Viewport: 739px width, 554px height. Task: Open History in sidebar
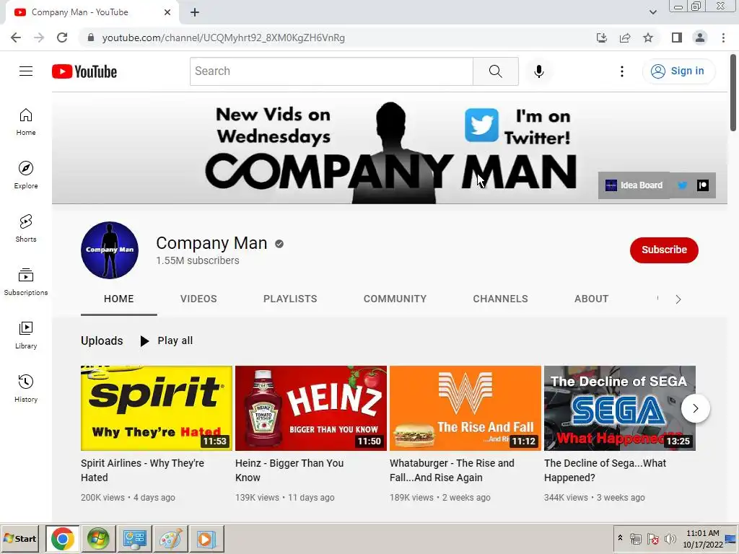pos(26,389)
